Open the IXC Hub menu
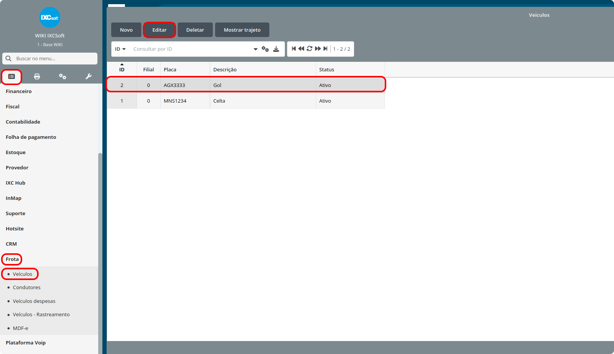The height and width of the screenshot is (354, 614). pyautogui.click(x=16, y=183)
